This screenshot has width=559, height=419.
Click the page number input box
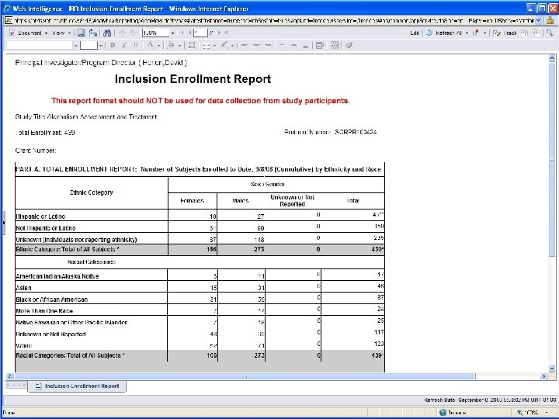coord(200,33)
